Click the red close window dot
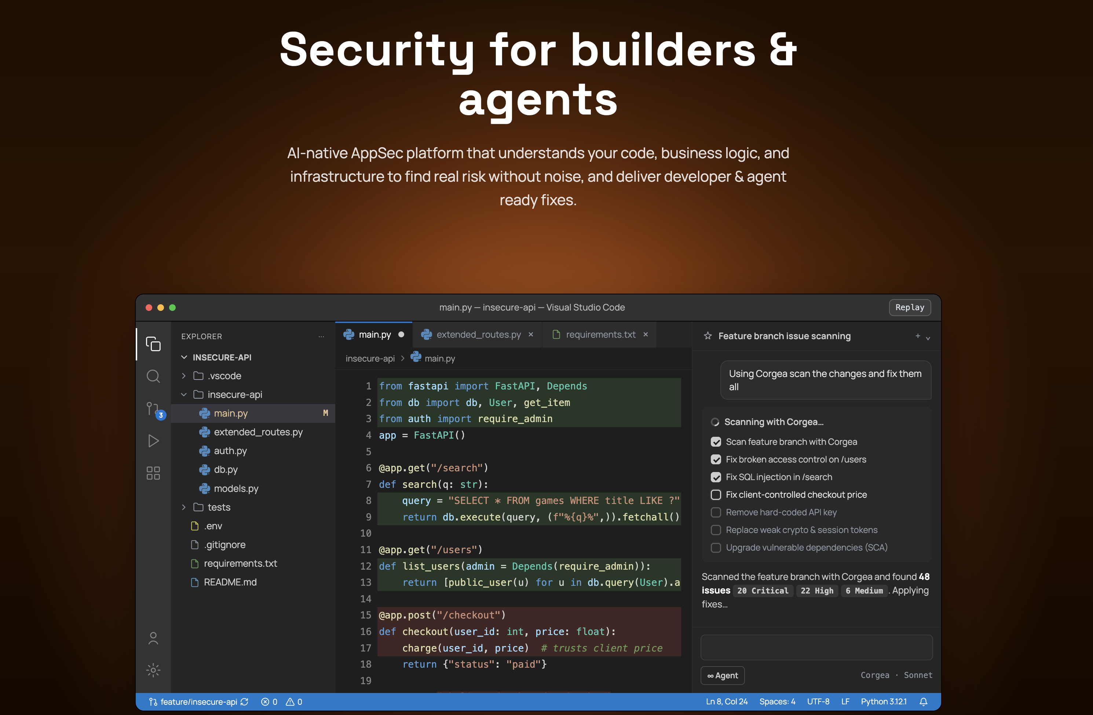The image size is (1093, 715). pos(149,308)
